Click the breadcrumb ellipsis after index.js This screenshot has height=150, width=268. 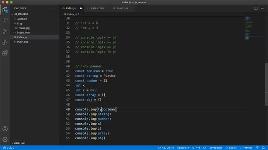click(81, 14)
